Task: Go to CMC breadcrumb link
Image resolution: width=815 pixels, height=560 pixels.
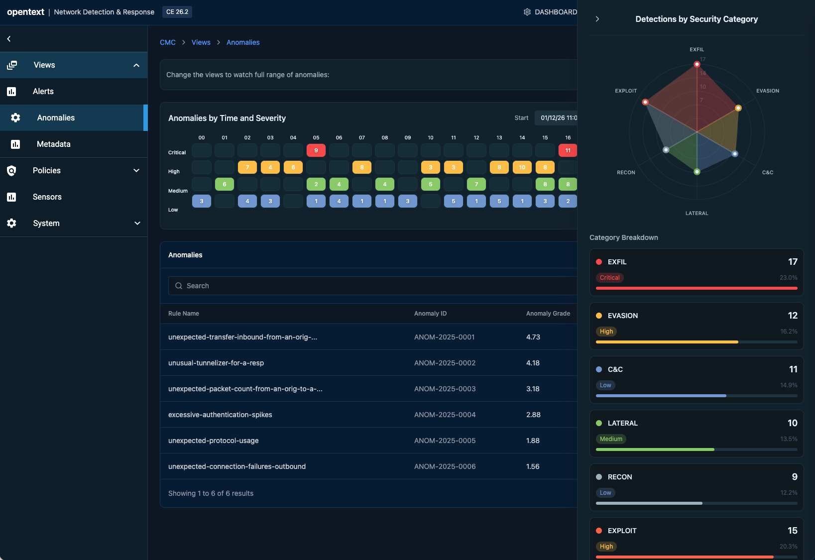Action: click(x=168, y=42)
